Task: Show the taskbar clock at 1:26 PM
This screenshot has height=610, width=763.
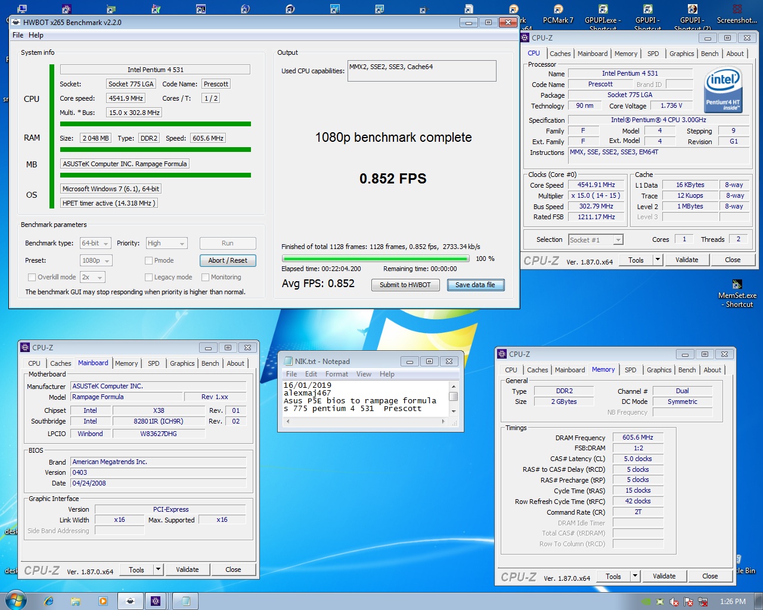Action: (x=733, y=602)
